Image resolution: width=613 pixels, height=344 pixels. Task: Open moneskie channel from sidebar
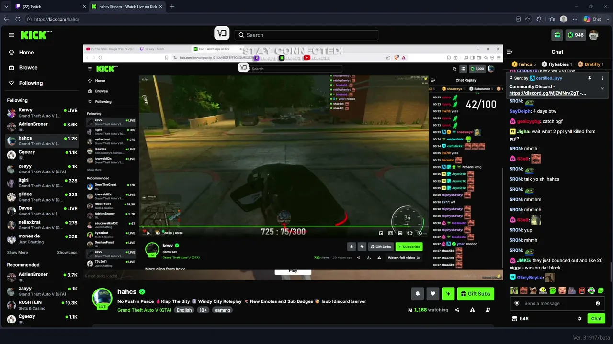42,239
